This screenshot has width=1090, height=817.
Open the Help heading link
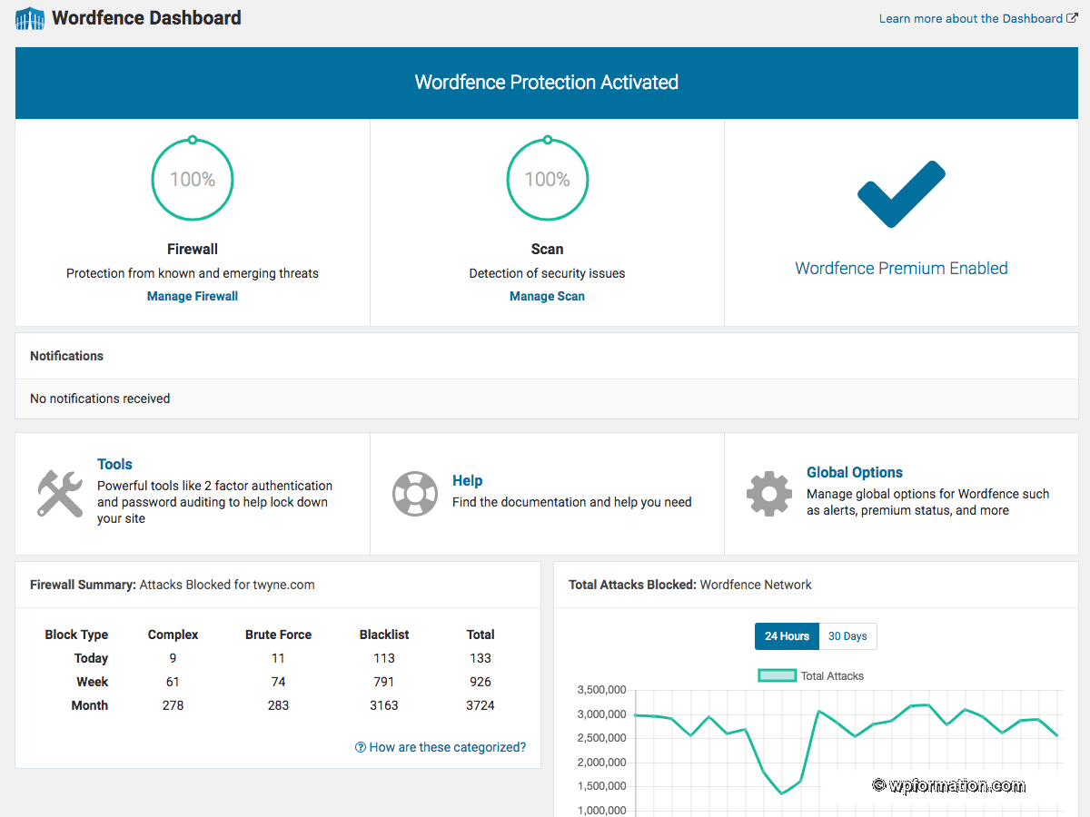pos(467,480)
